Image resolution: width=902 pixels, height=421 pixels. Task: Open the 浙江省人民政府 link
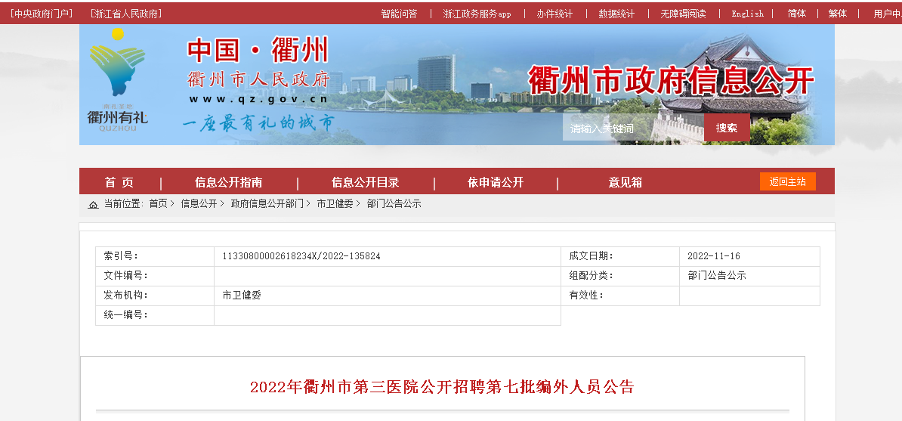[x=126, y=14]
